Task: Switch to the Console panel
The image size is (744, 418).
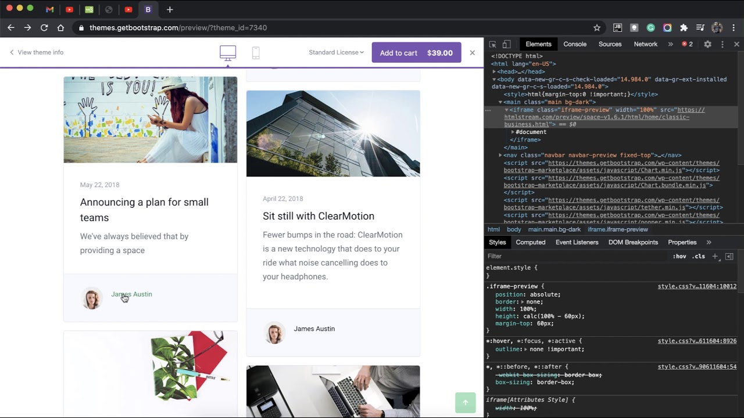Action: [575, 44]
